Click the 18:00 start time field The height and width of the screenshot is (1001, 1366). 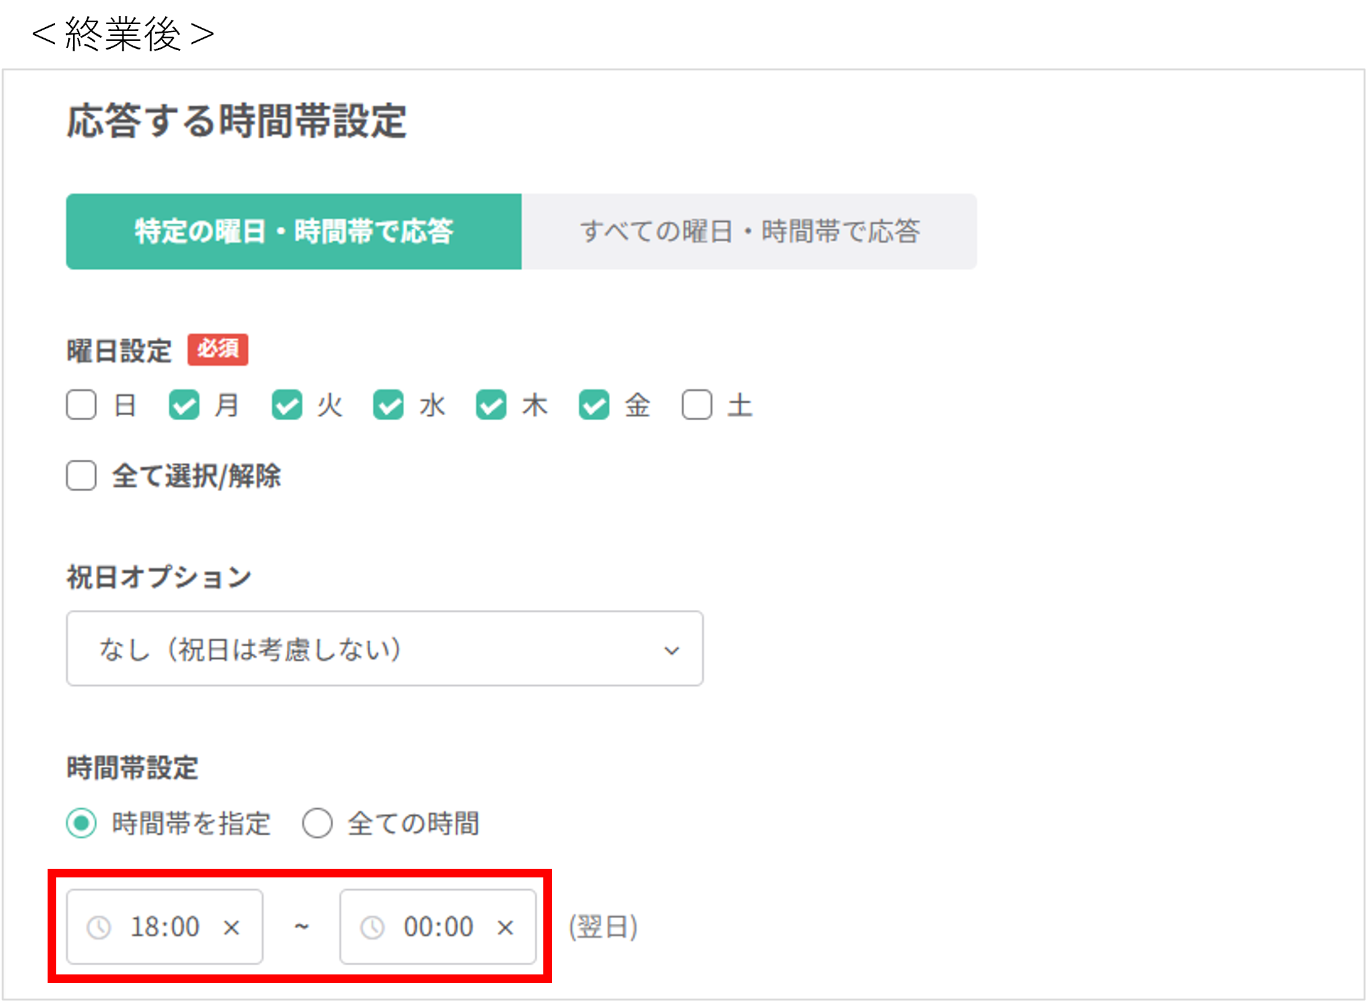tap(165, 927)
